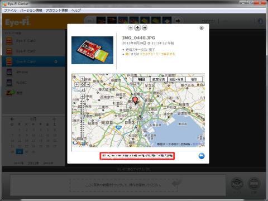
Task: Select the highlighted date 29 in calendar
Action: click(20, 152)
